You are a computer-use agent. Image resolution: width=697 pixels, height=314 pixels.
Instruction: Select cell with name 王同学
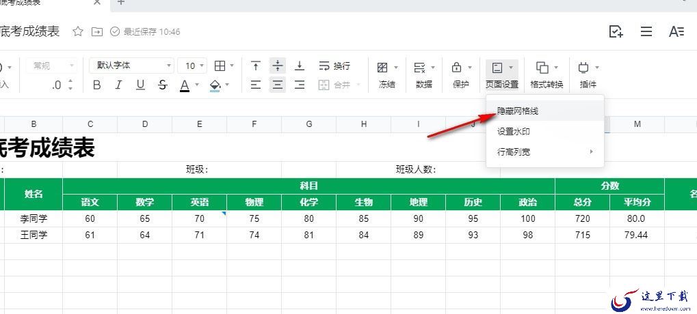pos(34,235)
